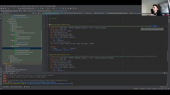170x95 pixels.
Task: Click the UTF-8 encoding status widget
Action: click(x=149, y=89)
